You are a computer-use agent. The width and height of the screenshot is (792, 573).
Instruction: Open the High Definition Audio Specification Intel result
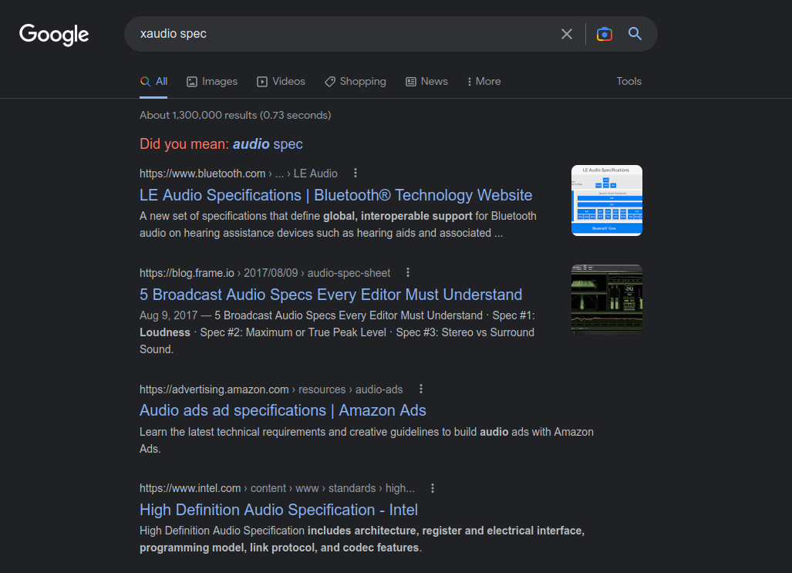(x=278, y=510)
